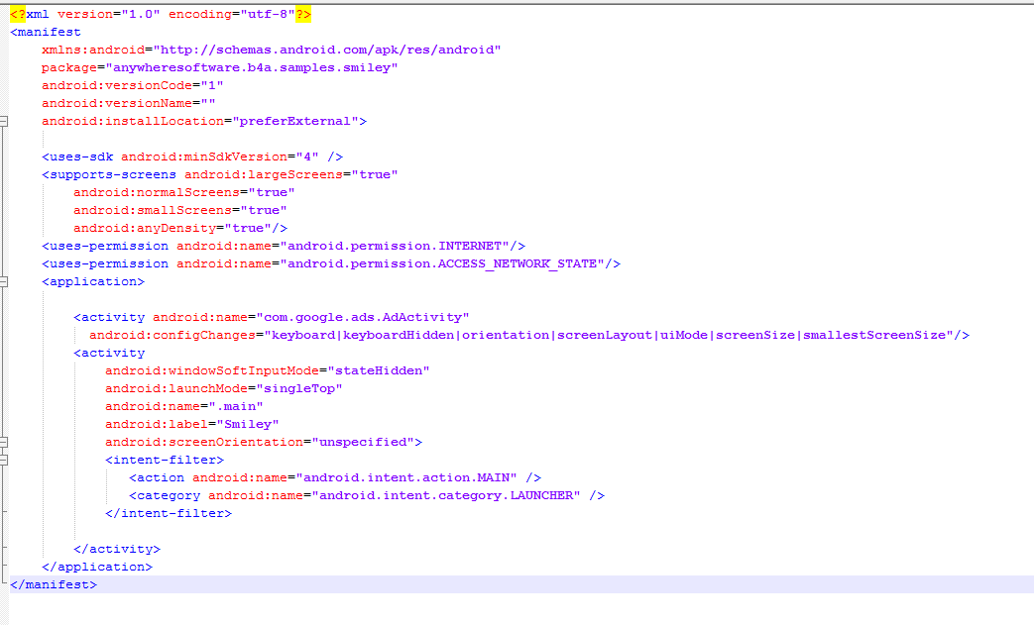Click the highlighted closing manifest tag
This screenshot has height=625, width=1034.
tap(53, 584)
